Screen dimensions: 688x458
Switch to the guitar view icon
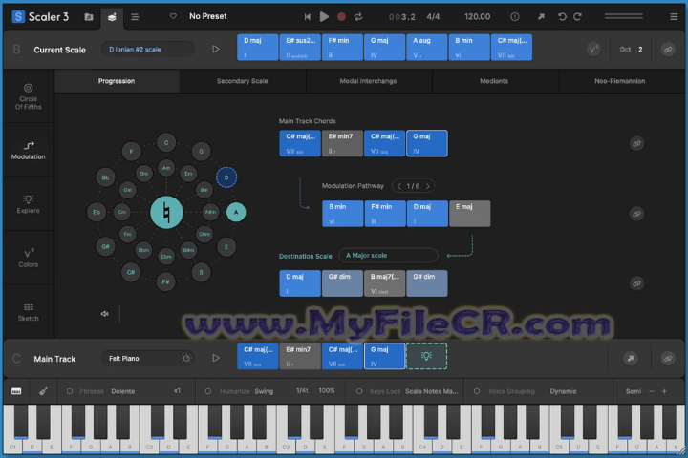[x=43, y=391]
